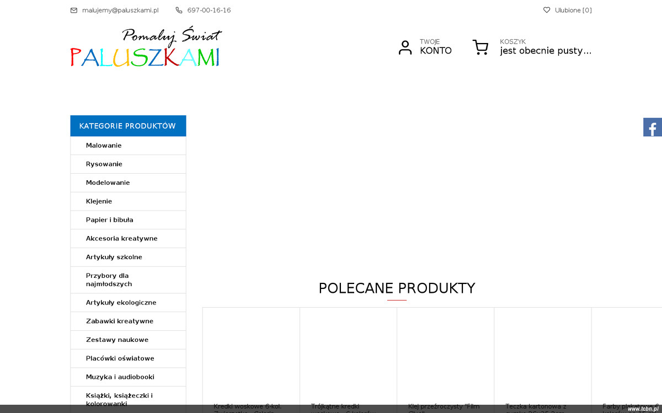This screenshot has width=662, height=413.
Task: Click the envelope email icon
Action: (74, 10)
